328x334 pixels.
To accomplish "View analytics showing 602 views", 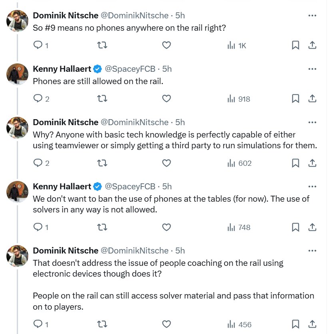I will (x=239, y=163).
